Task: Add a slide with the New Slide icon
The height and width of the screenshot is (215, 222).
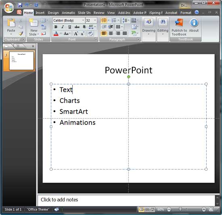Action: point(34,23)
